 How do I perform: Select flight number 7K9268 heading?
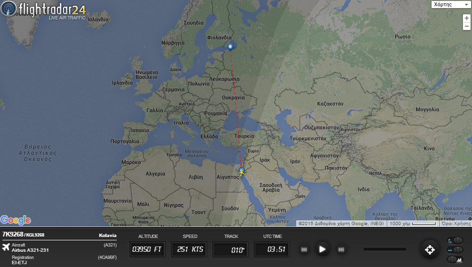point(13,234)
